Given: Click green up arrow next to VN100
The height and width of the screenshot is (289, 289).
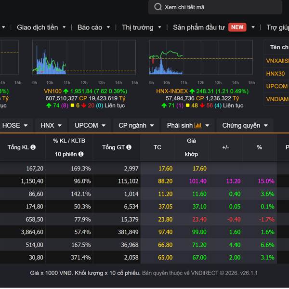Looking at the screenshot, I should click(x=66, y=91).
